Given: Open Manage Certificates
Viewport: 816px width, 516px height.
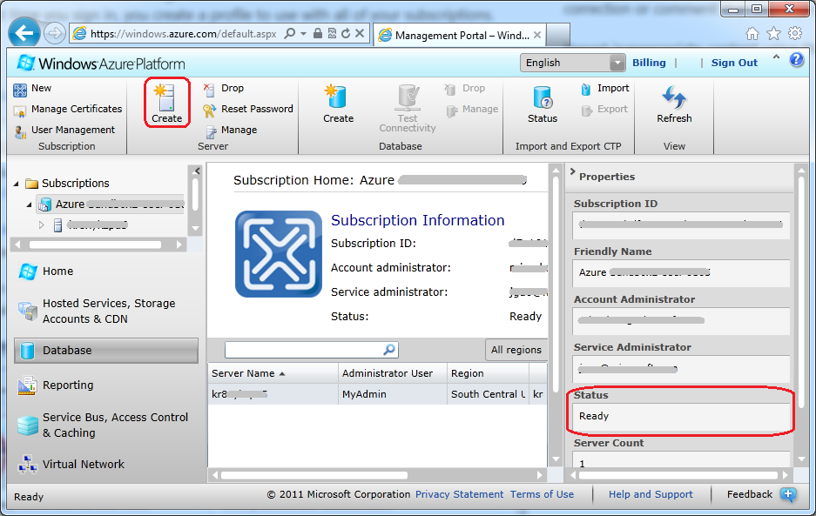Looking at the screenshot, I should (x=77, y=109).
